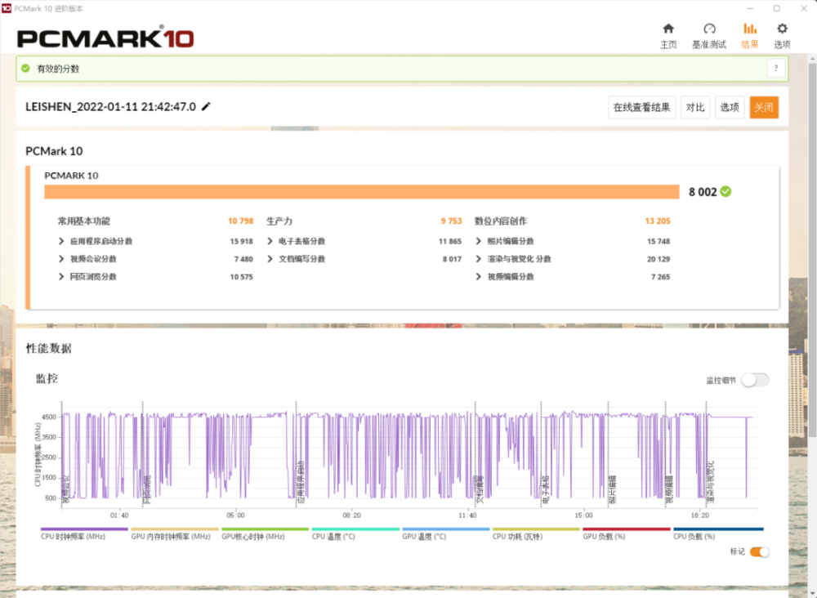817x598 pixels.
Task: Select the 结果 results bar-chart icon
Action: point(750,29)
